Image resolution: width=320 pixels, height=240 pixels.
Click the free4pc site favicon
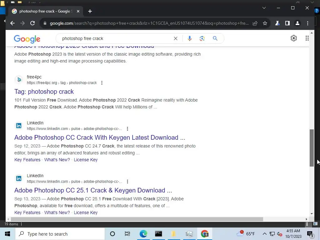[x=19, y=80]
